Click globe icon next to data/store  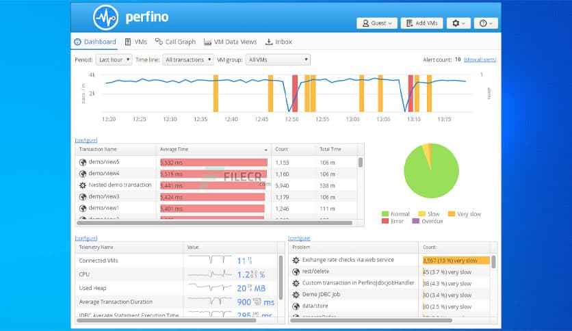[296, 306]
